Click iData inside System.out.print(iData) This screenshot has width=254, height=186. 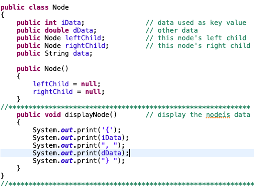(111, 138)
